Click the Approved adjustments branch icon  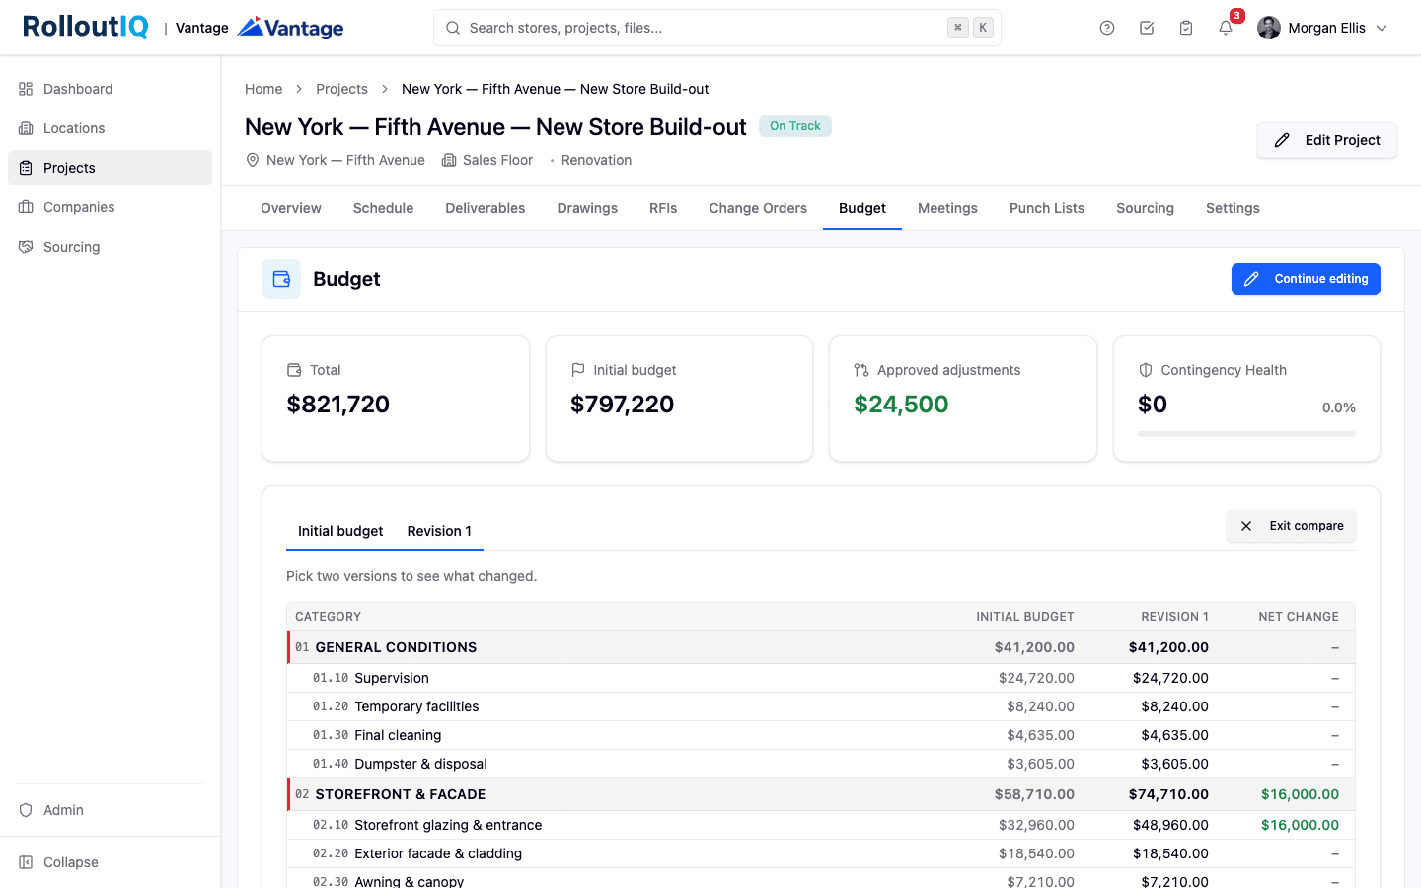(861, 370)
